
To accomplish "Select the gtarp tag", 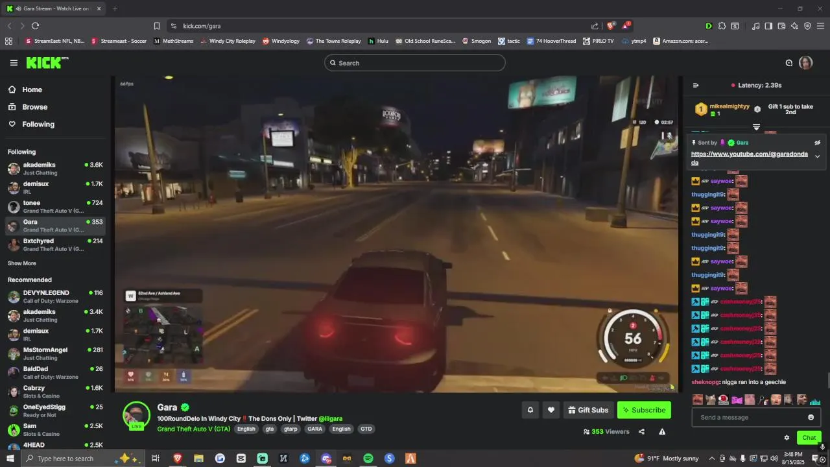I will (x=290, y=429).
